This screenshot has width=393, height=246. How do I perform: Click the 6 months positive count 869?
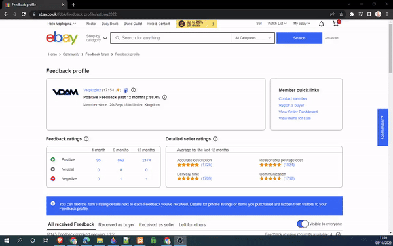coord(121,160)
